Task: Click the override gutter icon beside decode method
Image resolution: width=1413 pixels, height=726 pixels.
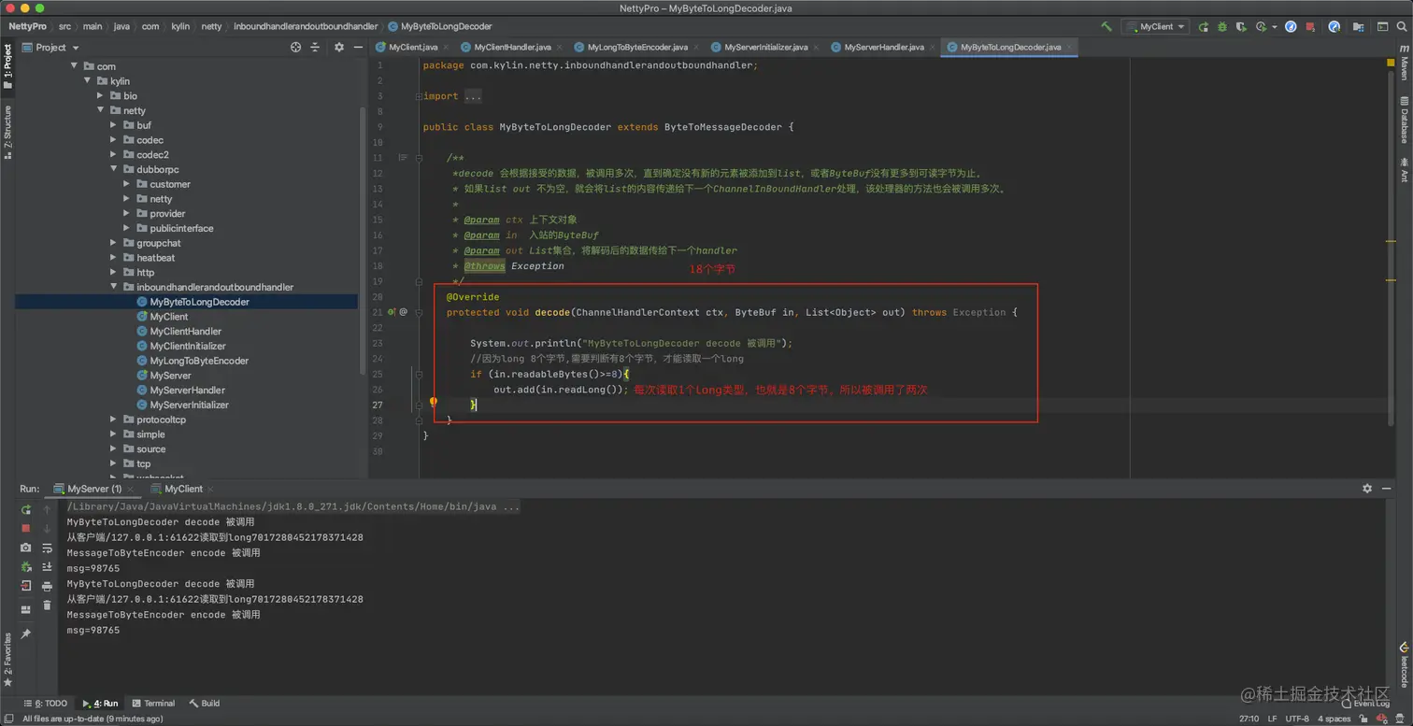Action: pyautogui.click(x=392, y=311)
